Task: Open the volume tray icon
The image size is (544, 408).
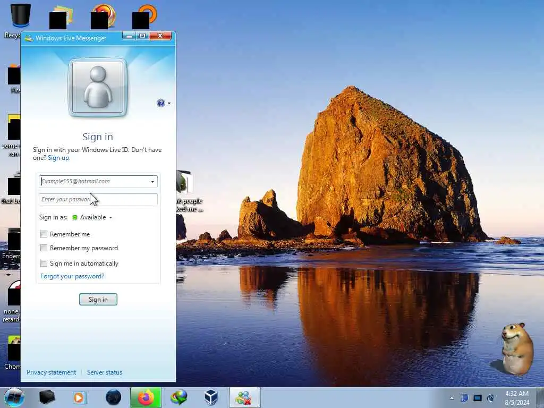Action: (490, 398)
